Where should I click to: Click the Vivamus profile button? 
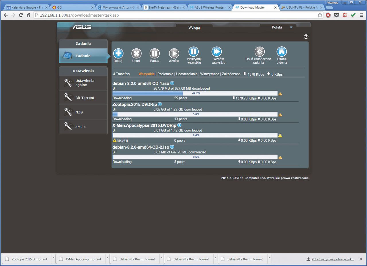click(332, 2)
